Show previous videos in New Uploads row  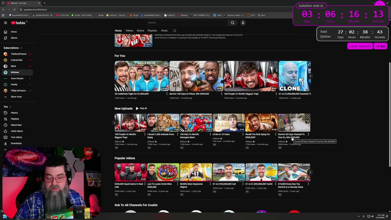point(115,123)
